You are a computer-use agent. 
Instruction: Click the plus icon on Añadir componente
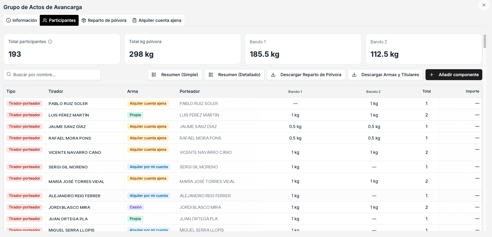(432, 75)
